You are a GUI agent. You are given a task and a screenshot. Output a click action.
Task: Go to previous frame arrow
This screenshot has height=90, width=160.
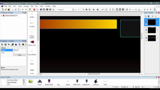coord(76,9)
